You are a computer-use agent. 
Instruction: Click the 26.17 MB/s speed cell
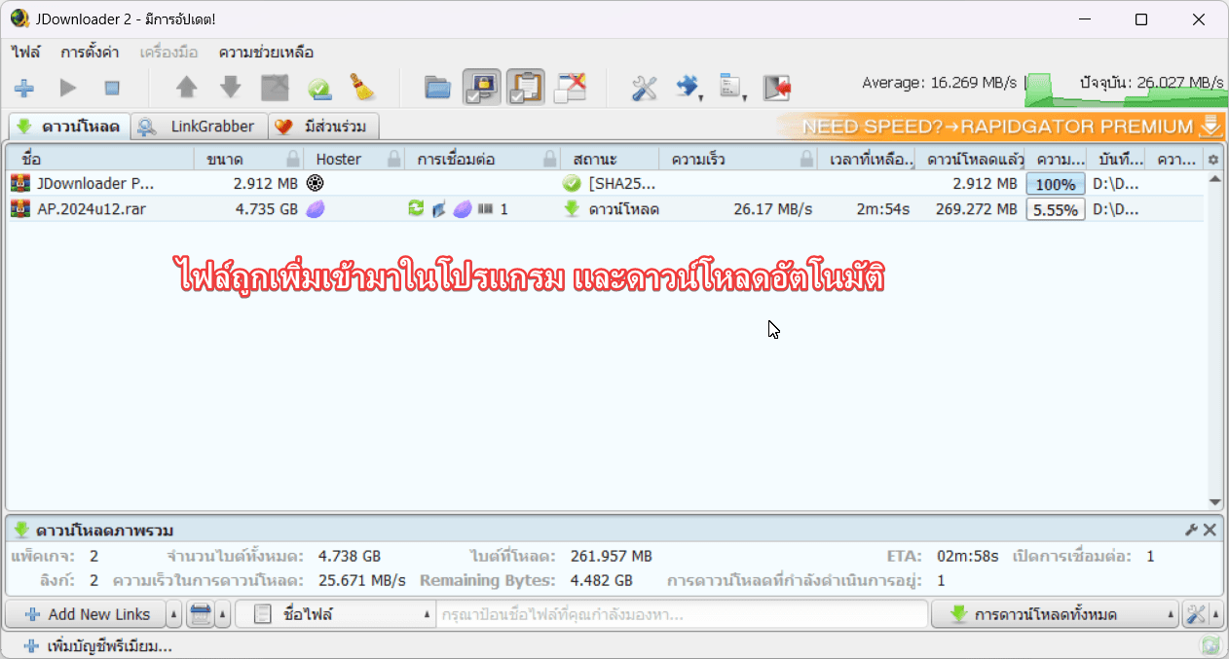pyautogui.click(x=772, y=208)
